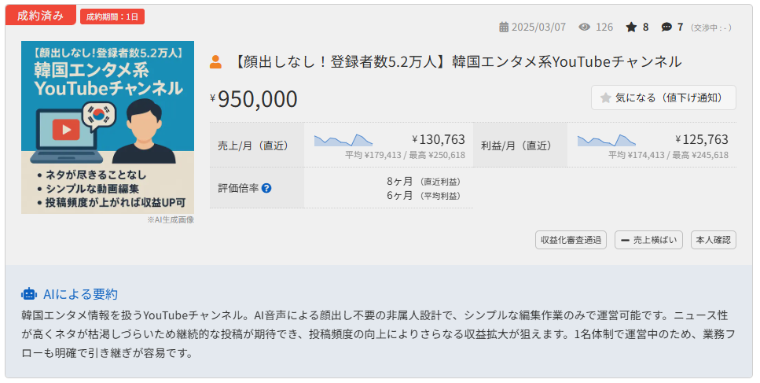Click the ¥950,000 price
Screen dimensions: 760x383
click(x=257, y=99)
